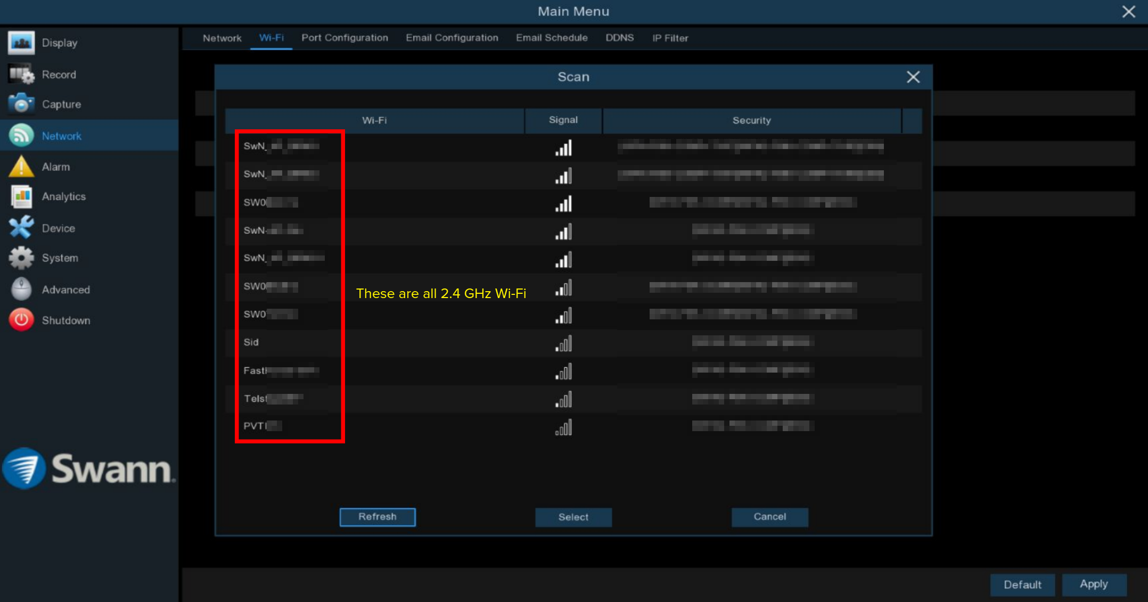Open the Analytics chart icon
This screenshot has height=602, width=1148.
pyautogui.click(x=21, y=196)
